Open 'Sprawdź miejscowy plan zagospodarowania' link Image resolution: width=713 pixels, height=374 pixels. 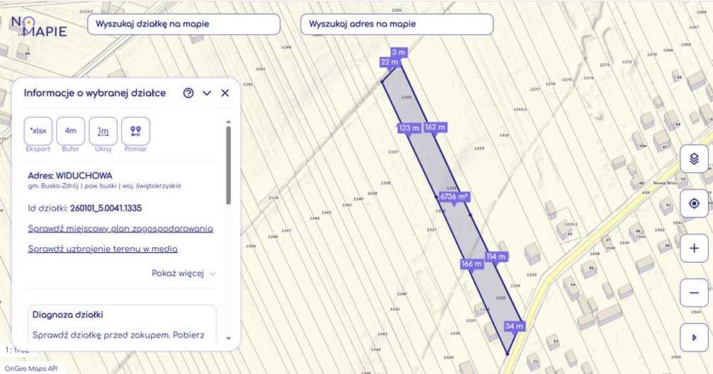pos(120,229)
